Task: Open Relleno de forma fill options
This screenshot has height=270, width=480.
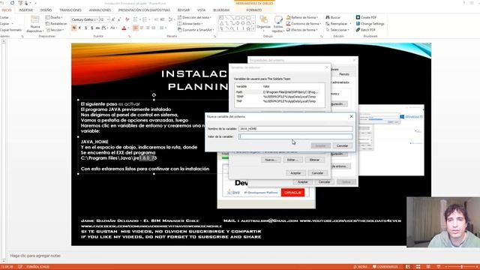Action: pos(302,17)
